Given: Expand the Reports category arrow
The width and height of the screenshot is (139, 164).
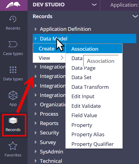Looking at the screenshot, I should 36,123.
